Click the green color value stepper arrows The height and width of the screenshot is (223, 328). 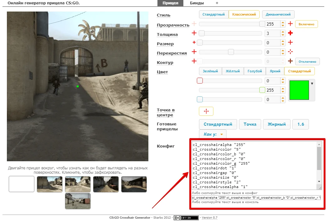tap(283, 90)
